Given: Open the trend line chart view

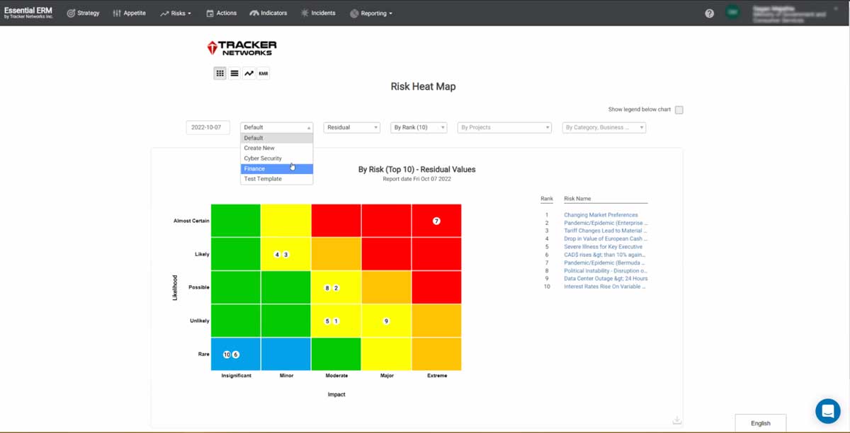Looking at the screenshot, I should coord(249,73).
